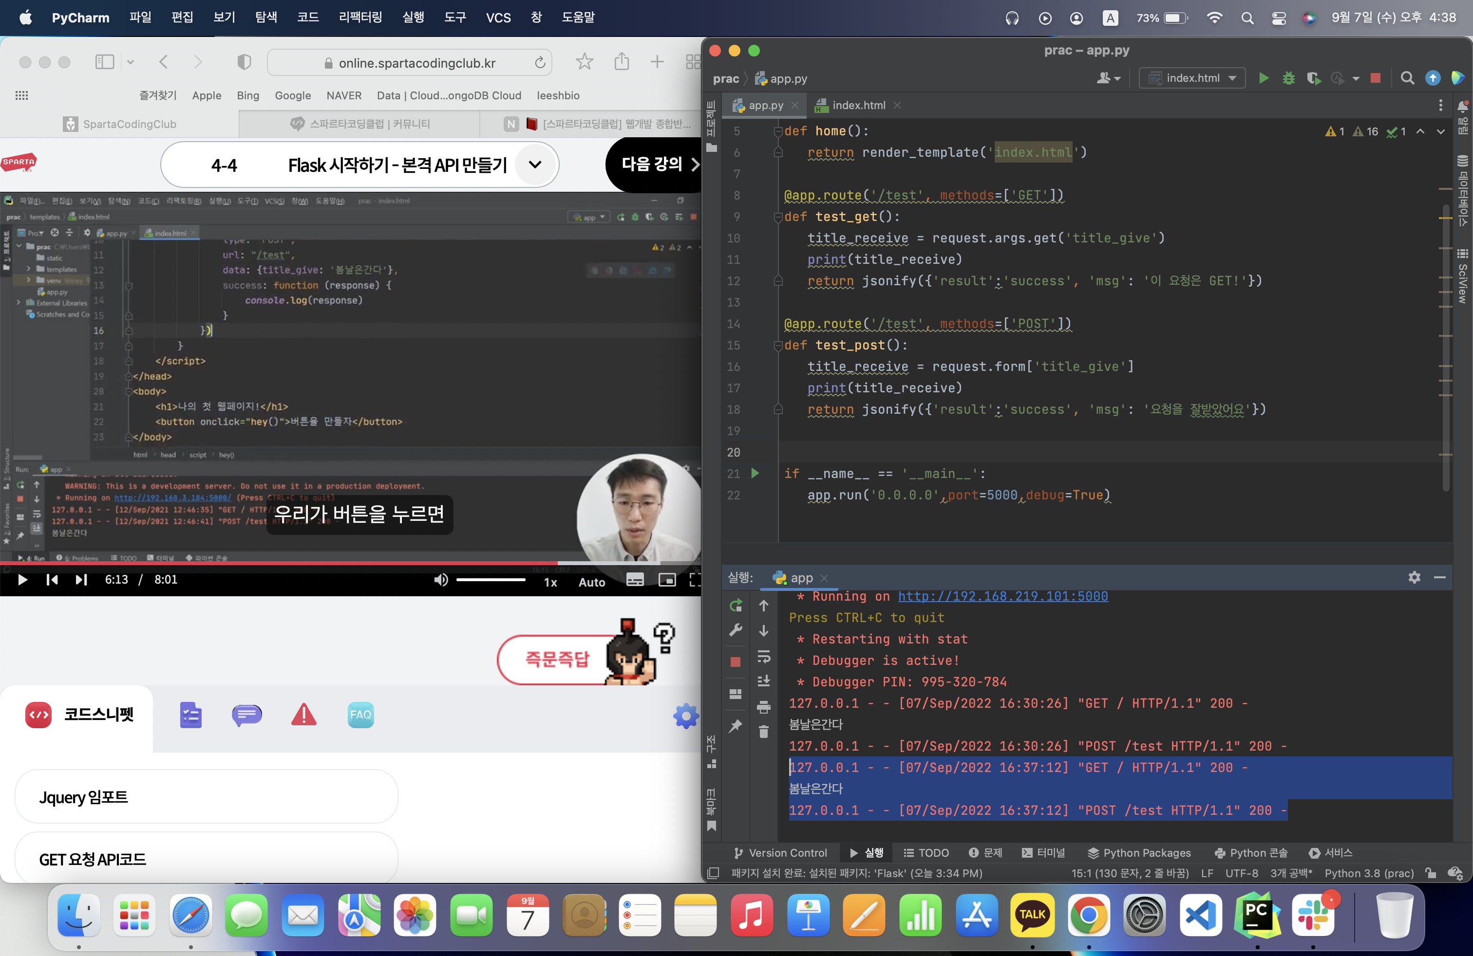
Task: Move up the stack trace arrow in Run panel
Action: [764, 606]
